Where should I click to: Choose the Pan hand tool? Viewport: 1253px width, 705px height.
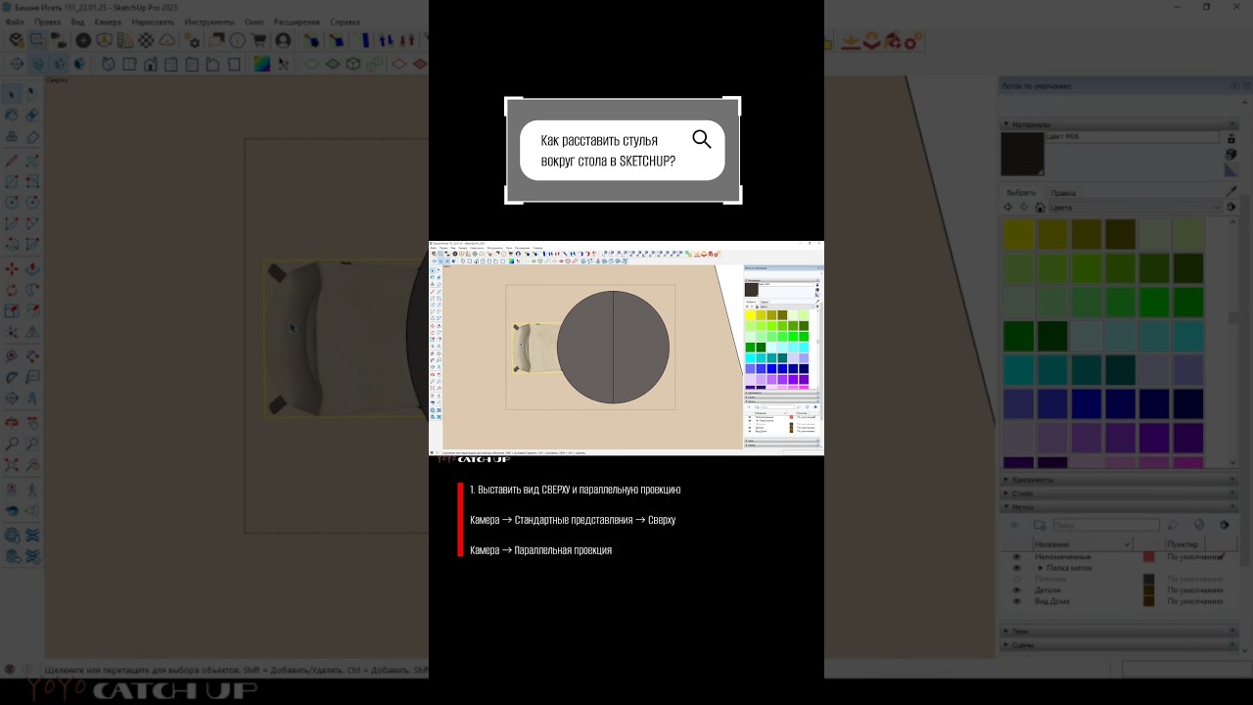(32, 422)
